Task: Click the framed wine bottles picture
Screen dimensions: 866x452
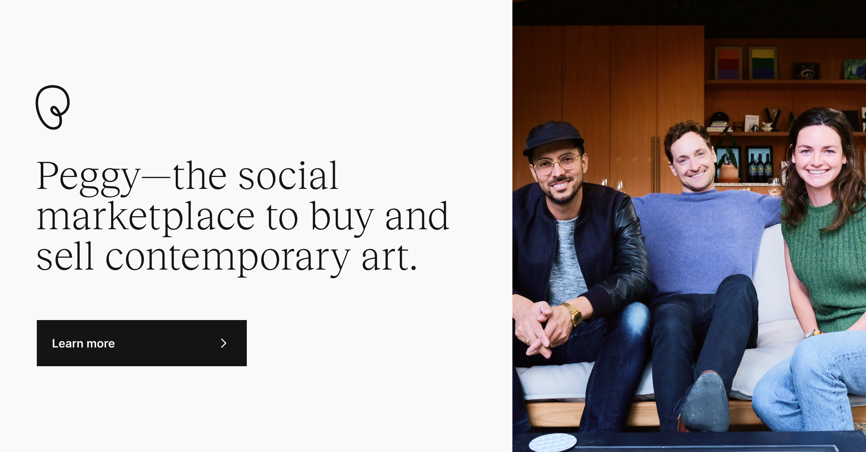Action: 760,164
